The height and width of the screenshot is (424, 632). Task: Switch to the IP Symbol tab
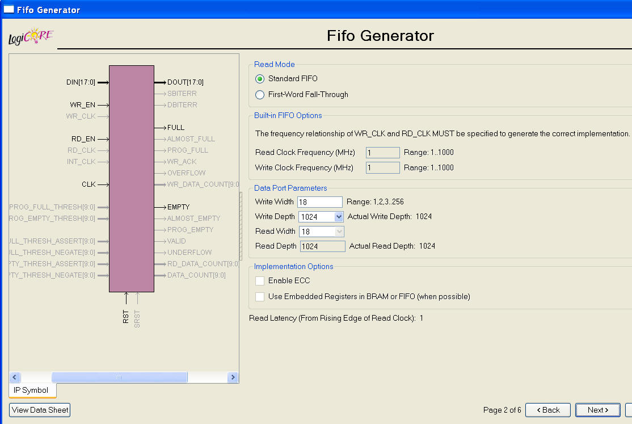pos(31,390)
